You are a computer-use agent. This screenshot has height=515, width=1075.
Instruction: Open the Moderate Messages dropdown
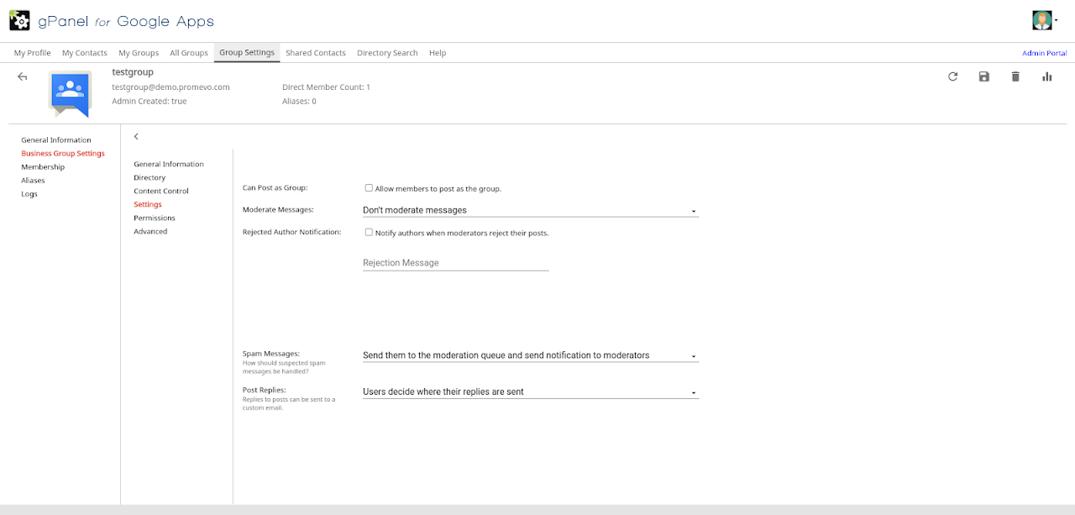530,210
